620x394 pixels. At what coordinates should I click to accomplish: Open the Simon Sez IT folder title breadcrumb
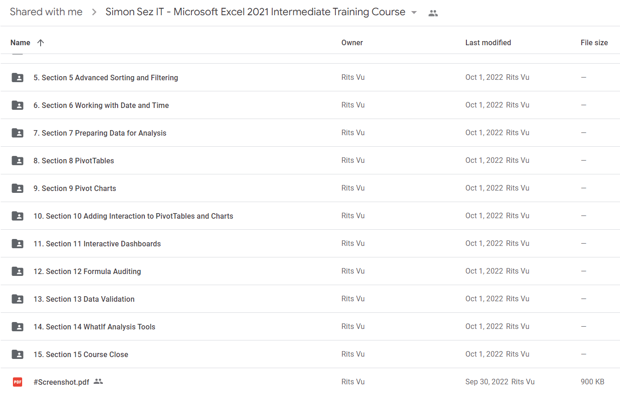(256, 12)
